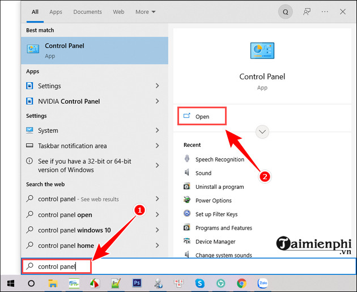Open Change system sounds from Recent
Viewport: 357px width, 292px height.
224,255
